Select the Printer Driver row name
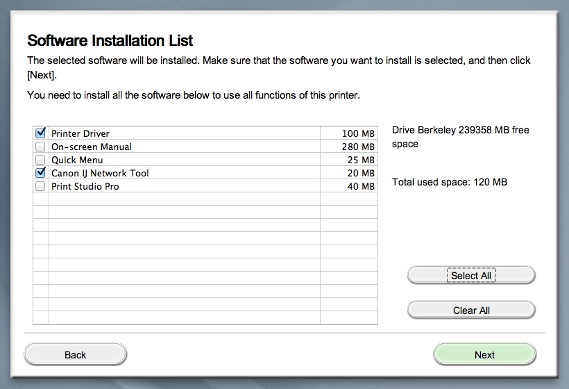 coord(80,133)
